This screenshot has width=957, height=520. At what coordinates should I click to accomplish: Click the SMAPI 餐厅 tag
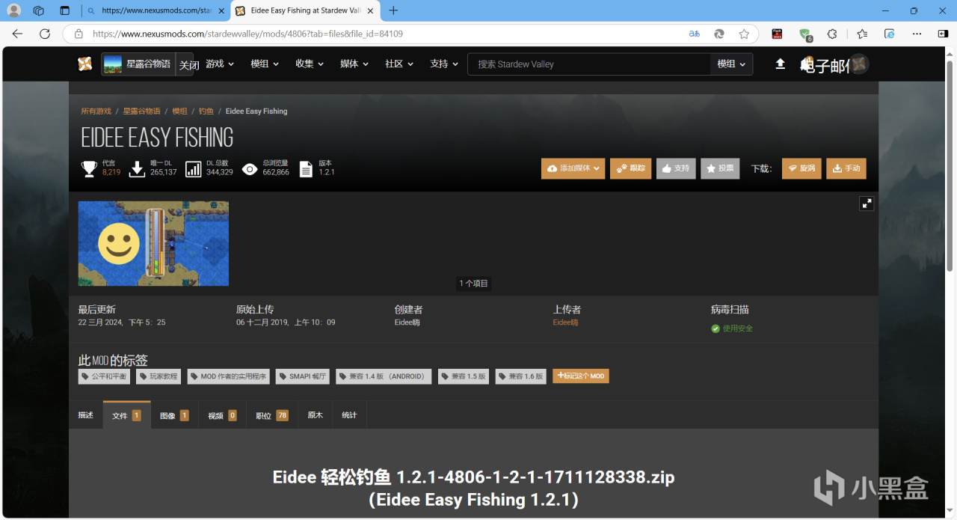coord(303,376)
